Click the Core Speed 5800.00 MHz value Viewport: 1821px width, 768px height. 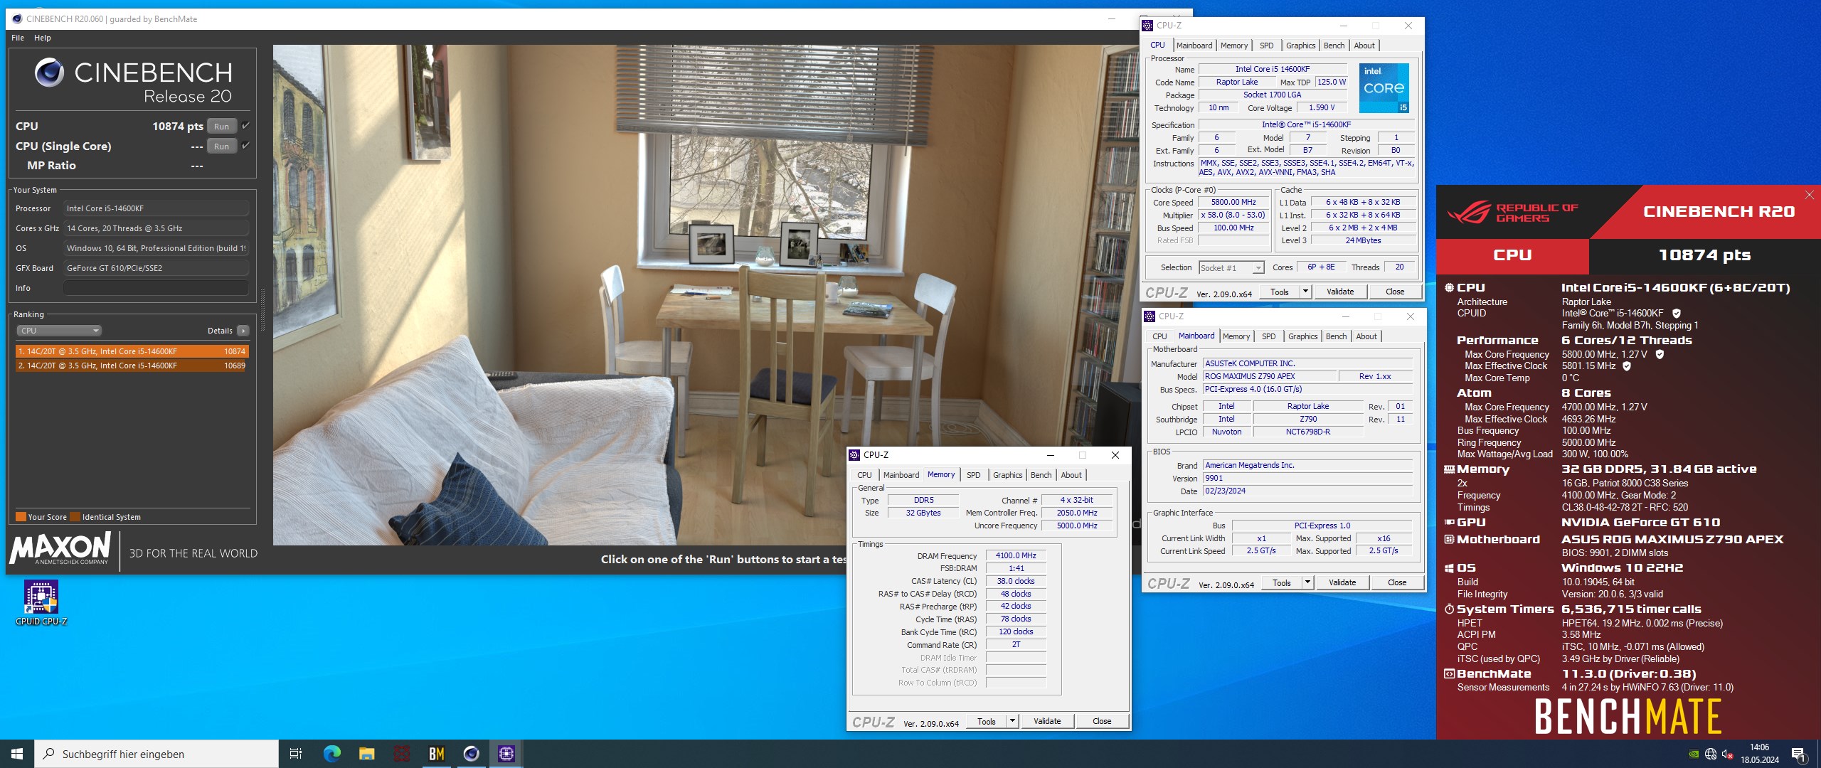coord(1234,203)
